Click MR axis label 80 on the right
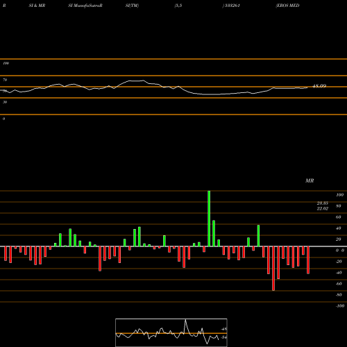 338,206
